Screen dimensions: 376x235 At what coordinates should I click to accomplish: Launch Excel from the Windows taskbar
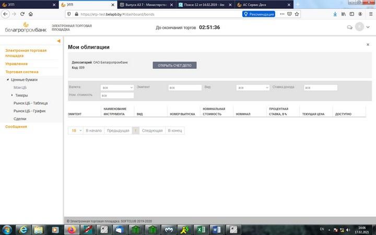[x=199, y=229]
